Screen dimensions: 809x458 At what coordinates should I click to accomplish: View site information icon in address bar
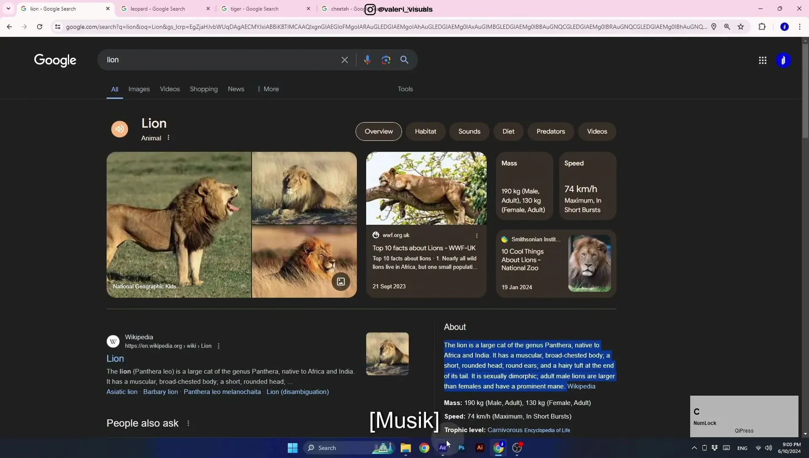pyautogui.click(x=58, y=27)
